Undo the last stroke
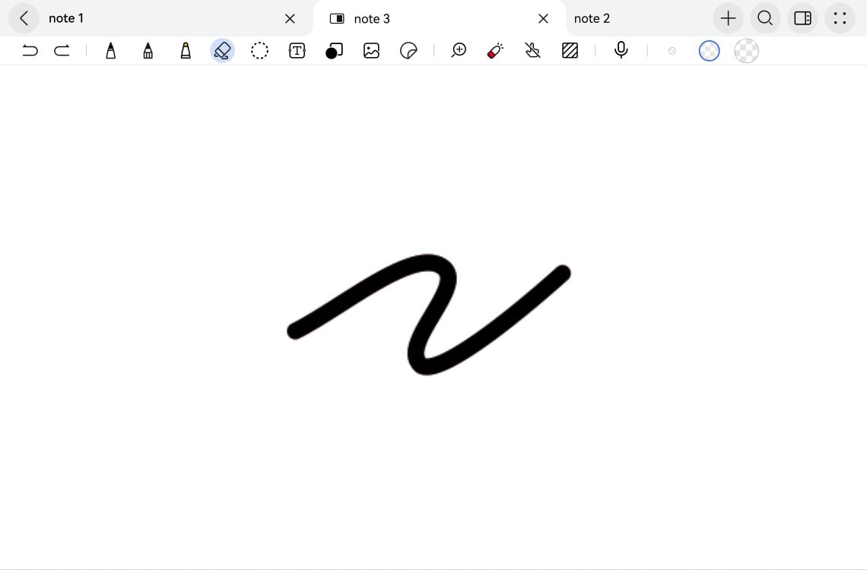Screen dimensions: 867x570 (30, 51)
